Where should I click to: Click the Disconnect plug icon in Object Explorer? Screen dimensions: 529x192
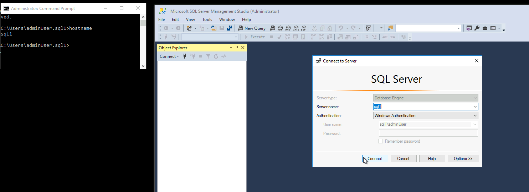[192, 56]
